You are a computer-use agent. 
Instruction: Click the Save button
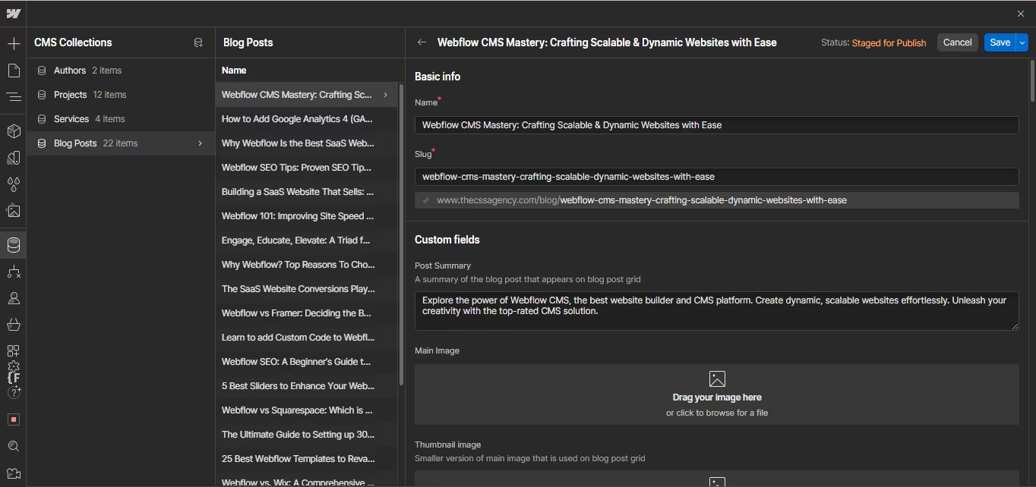coord(1000,42)
